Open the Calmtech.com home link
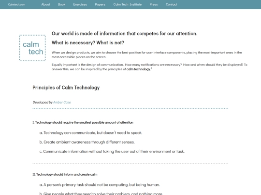 point(16,4)
